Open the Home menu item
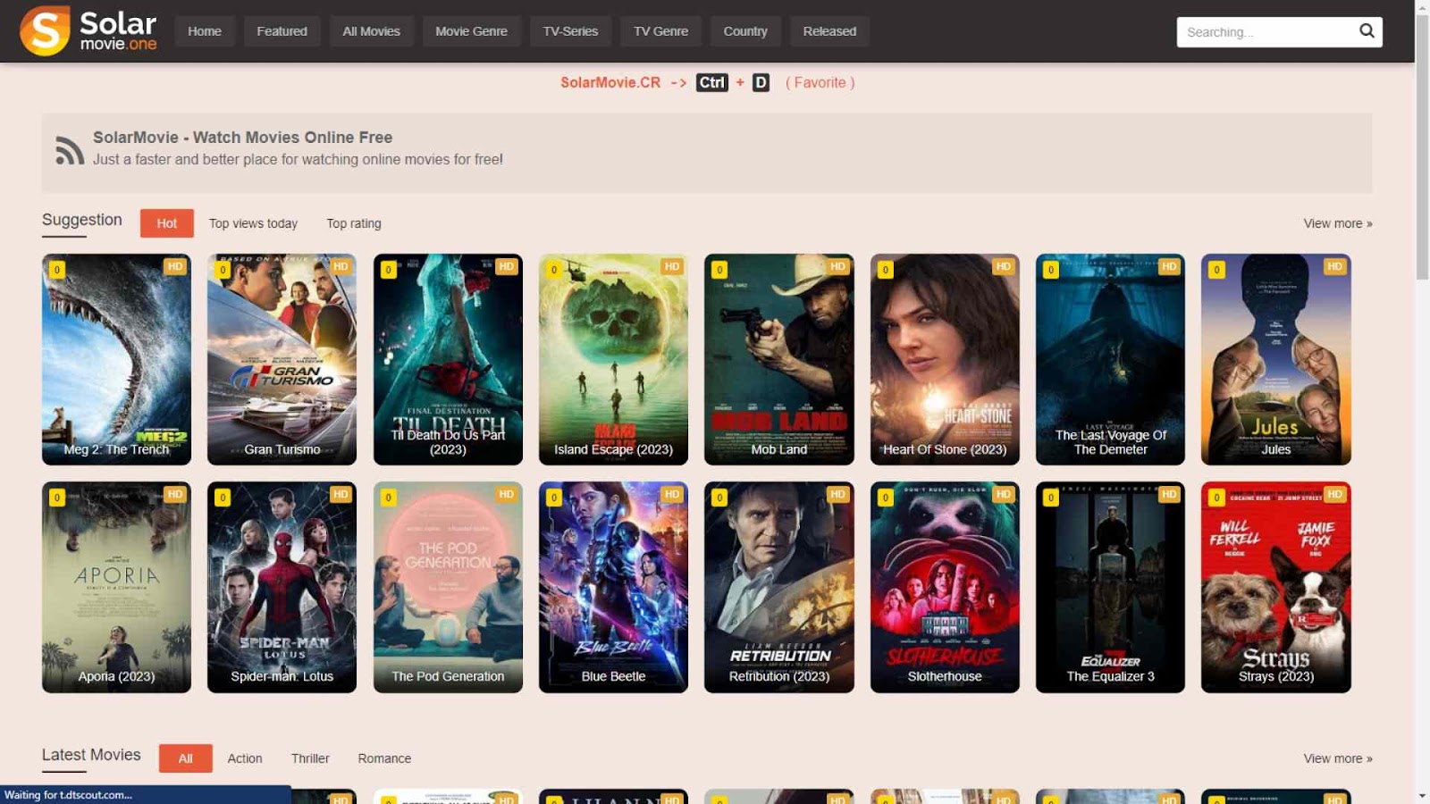Image resolution: width=1430 pixels, height=804 pixels. 205,31
